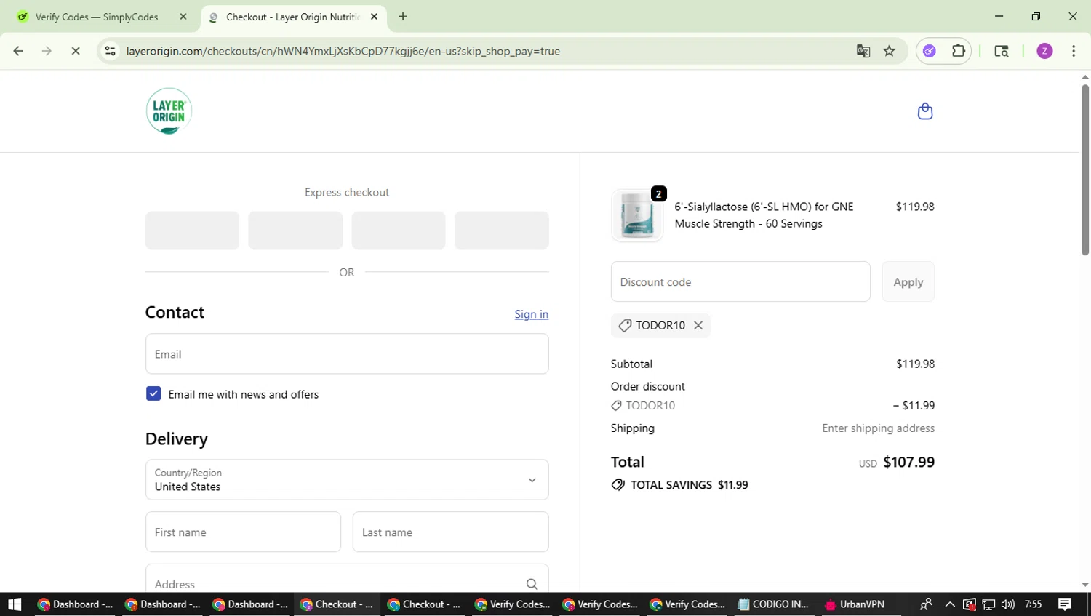Click the TOTAL SAVINGS $11.99 text
The width and height of the screenshot is (1091, 616).
tap(690, 485)
